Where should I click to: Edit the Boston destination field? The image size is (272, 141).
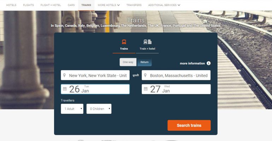tap(176, 75)
